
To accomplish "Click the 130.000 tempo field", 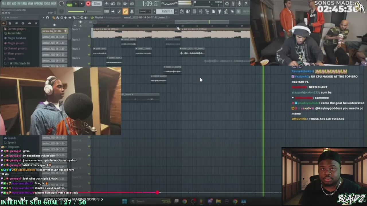I will [96, 4].
